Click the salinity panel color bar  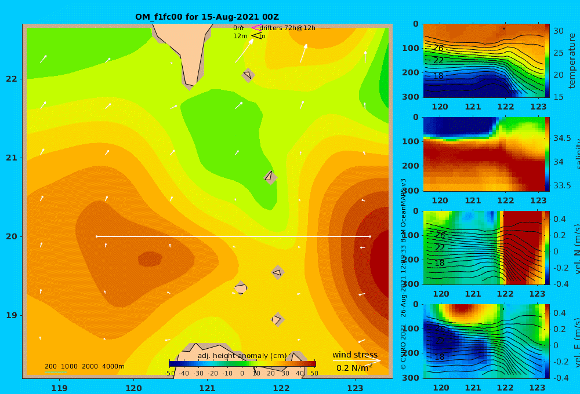click(548, 154)
